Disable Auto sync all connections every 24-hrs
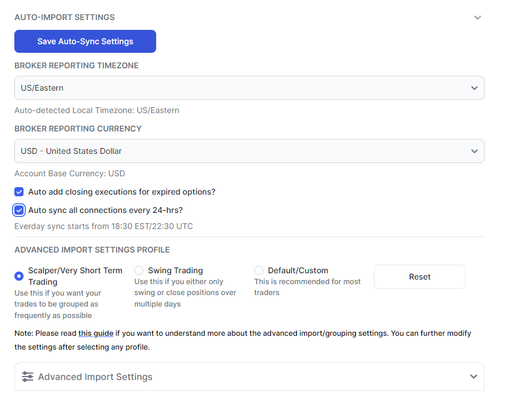The height and width of the screenshot is (407, 511). click(19, 210)
